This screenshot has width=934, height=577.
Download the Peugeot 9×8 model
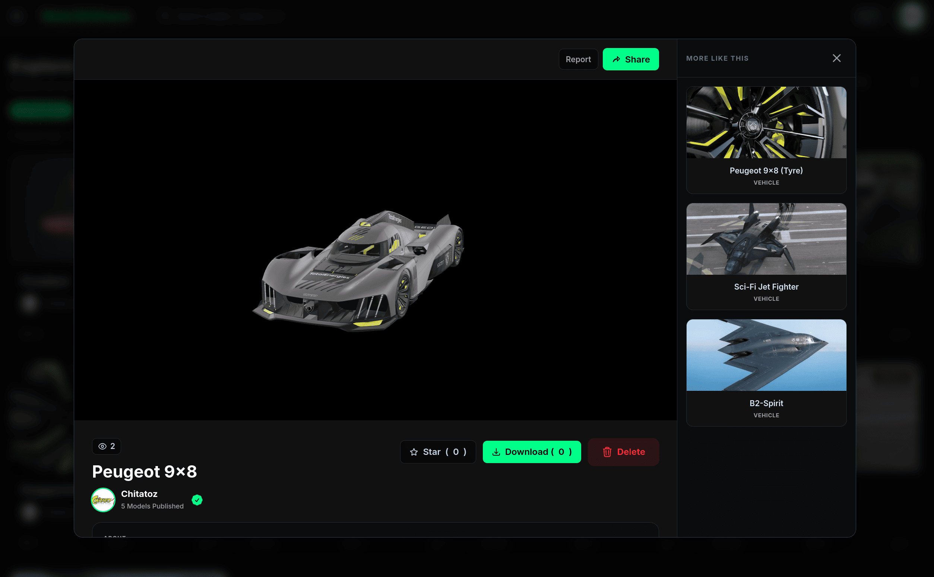[532, 452]
